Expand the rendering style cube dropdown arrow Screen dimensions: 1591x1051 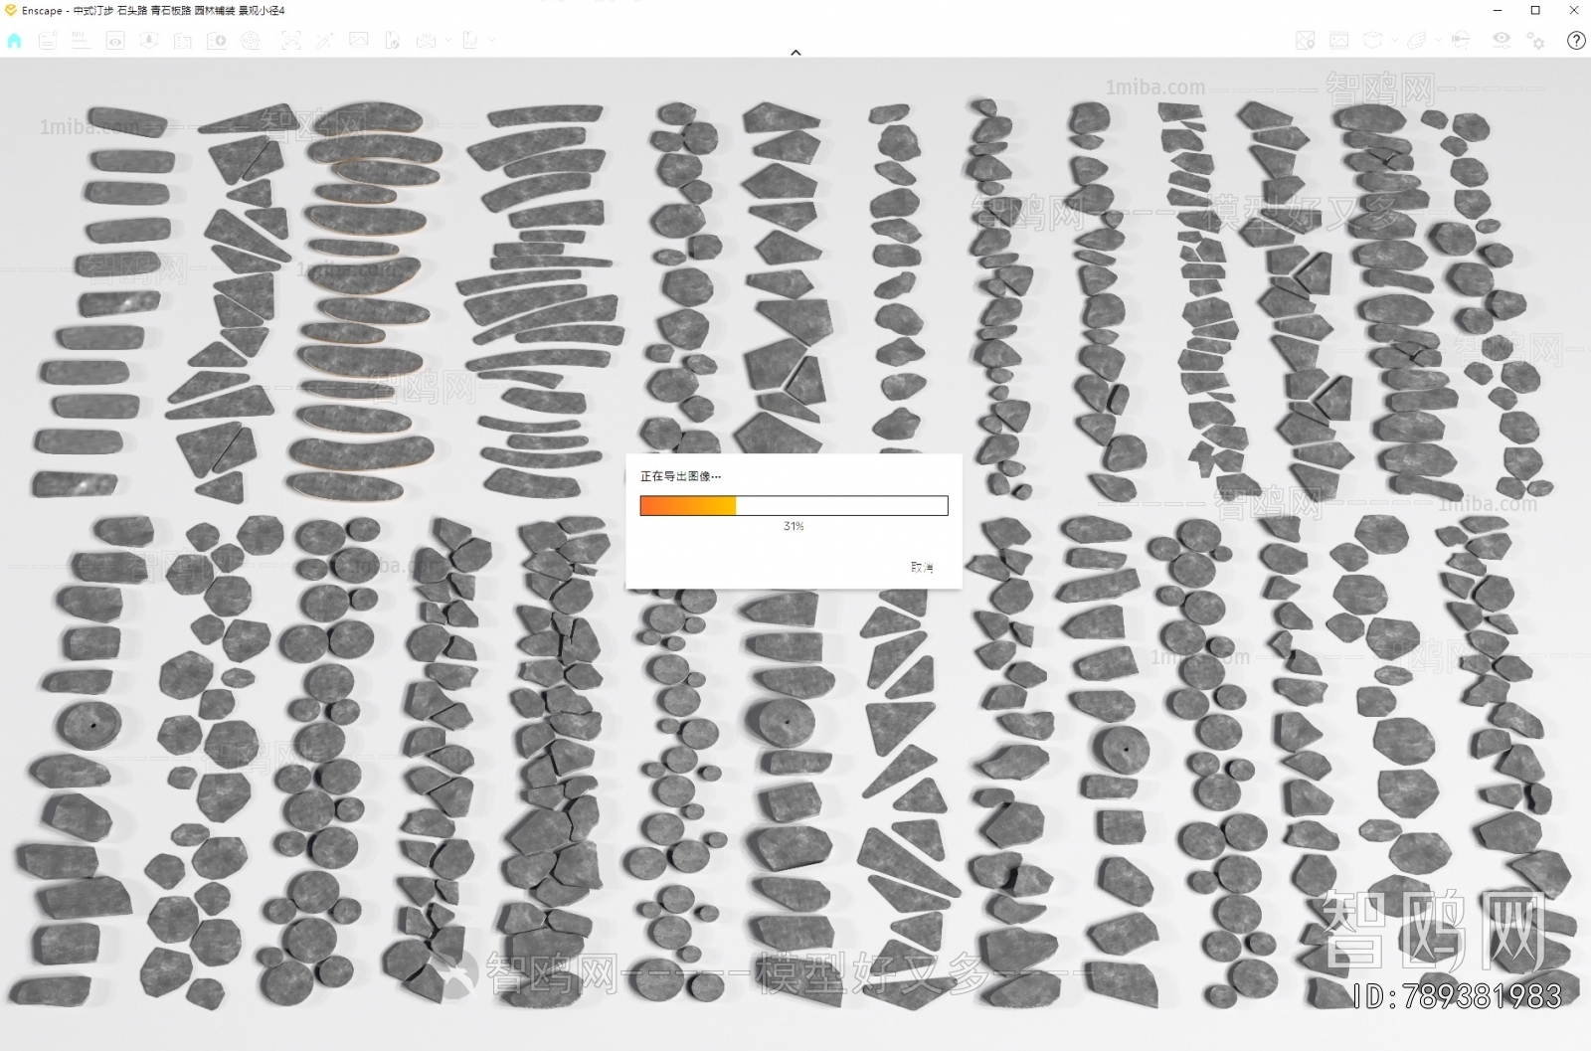tap(1393, 41)
